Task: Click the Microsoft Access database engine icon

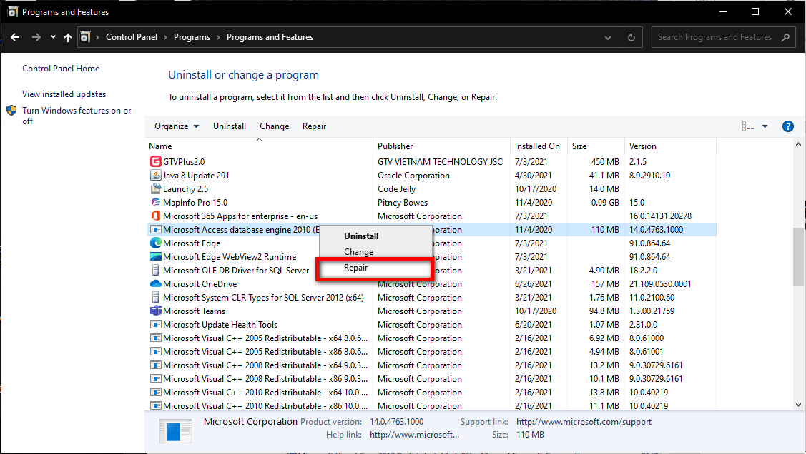Action: tap(155, 229)
